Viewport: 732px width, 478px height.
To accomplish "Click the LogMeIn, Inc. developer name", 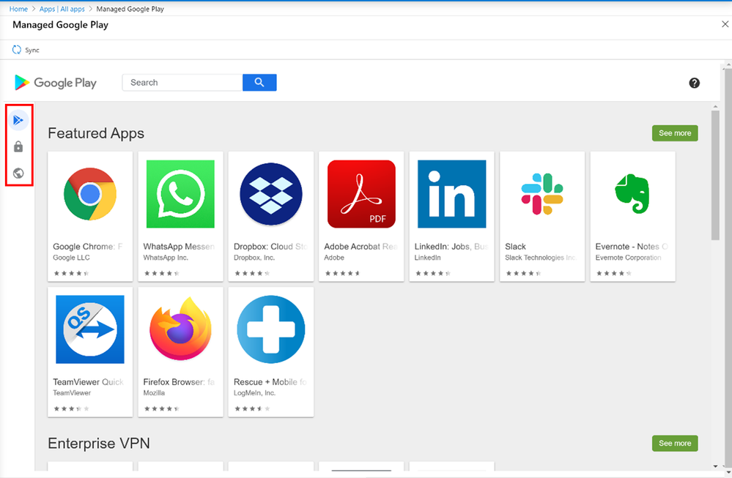I will (255, 392).
